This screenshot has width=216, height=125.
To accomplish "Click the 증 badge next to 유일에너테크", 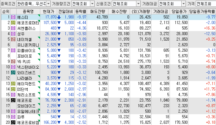I will [13, 111].
